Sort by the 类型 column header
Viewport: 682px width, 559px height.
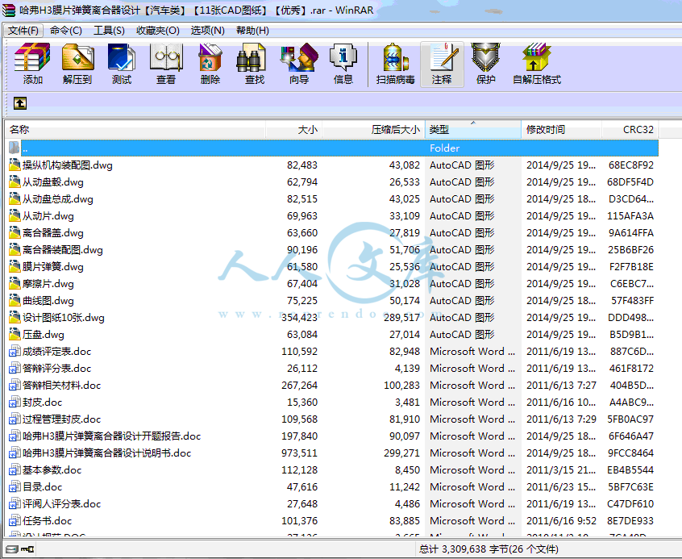[x=472, y=130]
